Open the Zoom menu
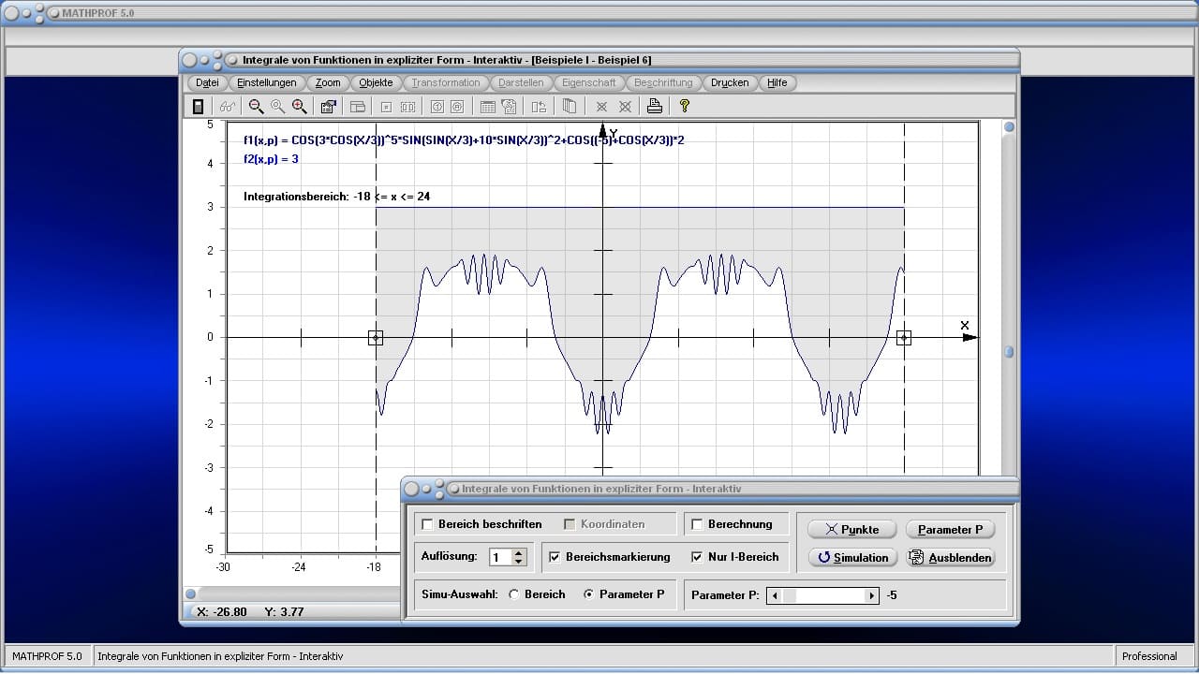This screenshot has width=1199, height=674. point(328,82)
